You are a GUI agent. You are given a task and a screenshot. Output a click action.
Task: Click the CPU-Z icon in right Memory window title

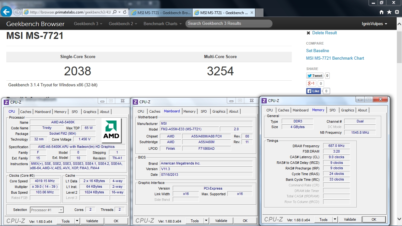[264, 101]
